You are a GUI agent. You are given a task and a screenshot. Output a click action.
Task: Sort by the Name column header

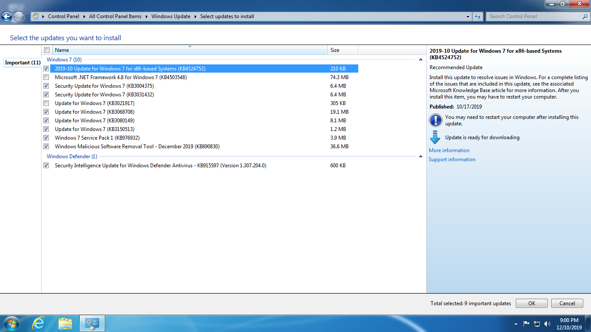(x=190, y=50)
